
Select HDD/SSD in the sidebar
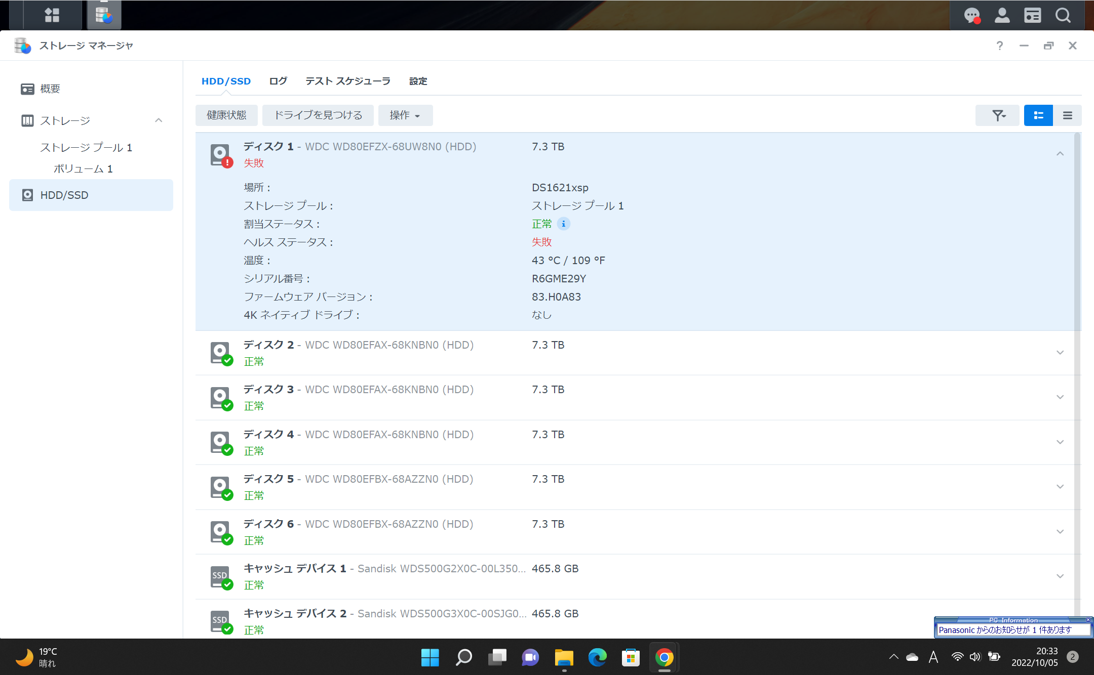tap(91, 195)
